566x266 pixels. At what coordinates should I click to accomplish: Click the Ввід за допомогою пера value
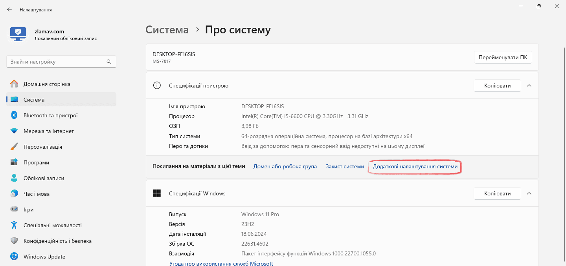(333, 146)
